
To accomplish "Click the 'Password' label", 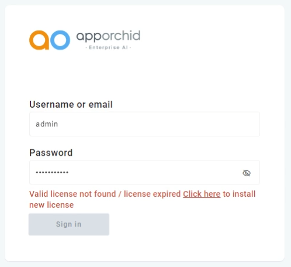I will point(51,153).
